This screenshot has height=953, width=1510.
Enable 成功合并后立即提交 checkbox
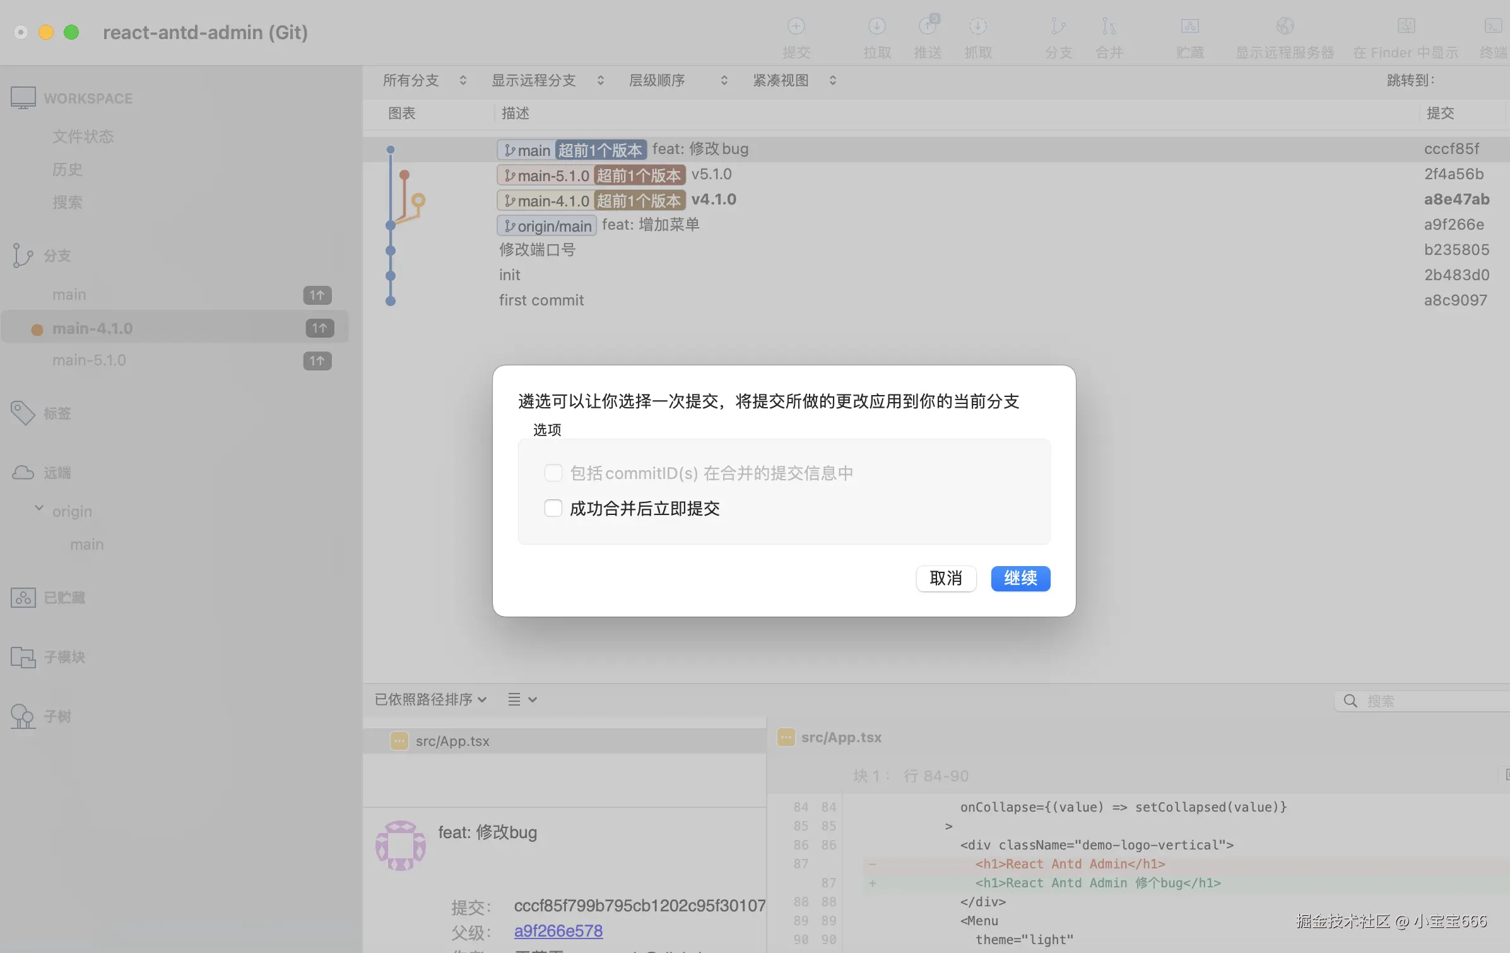553,507
